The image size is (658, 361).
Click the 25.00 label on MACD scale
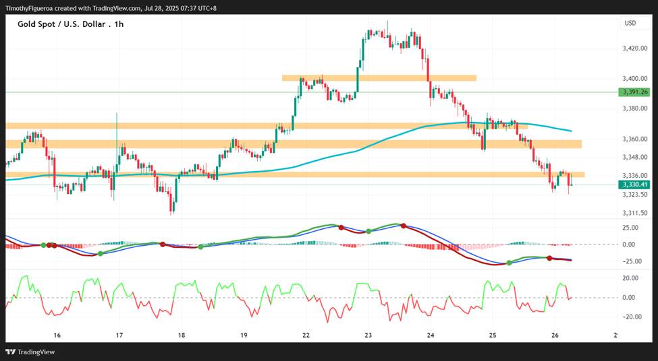[x=632, y=228]
